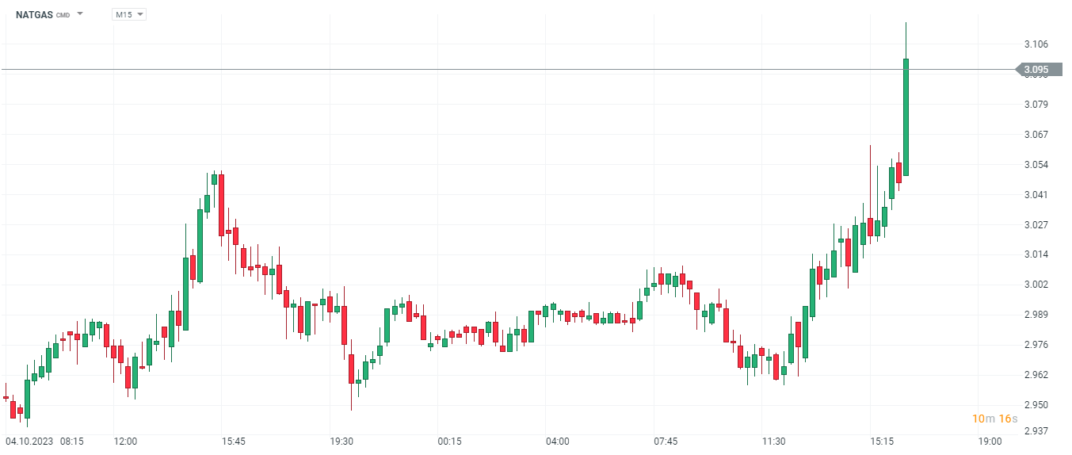Click the orange candle countdown timer
Screen dimensions: 1072x455
994,419
